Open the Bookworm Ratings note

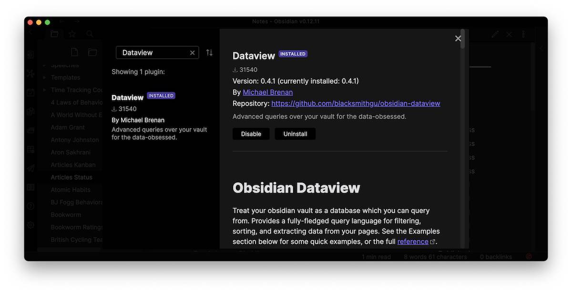(76, 227)
